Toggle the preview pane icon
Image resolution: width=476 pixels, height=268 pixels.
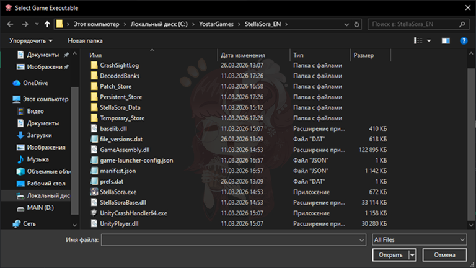446,40
